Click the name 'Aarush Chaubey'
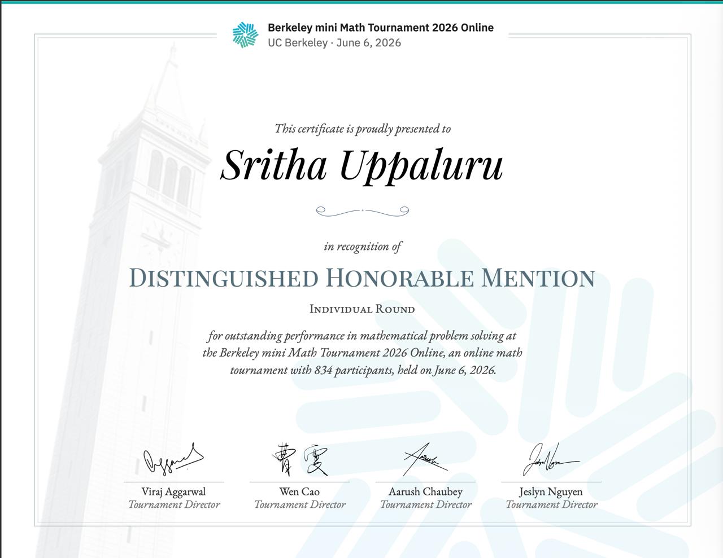723x558 pixels. pyautogui.click(x=425, y=492)
